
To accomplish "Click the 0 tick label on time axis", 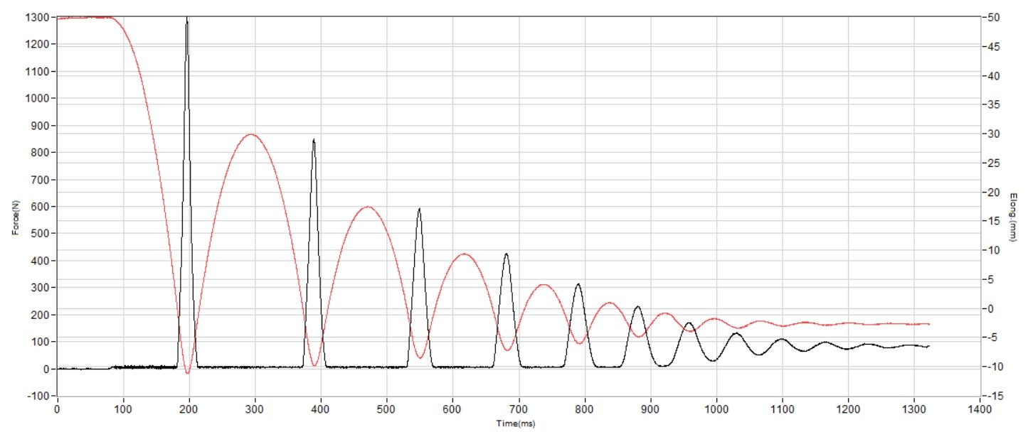I will [58, 410].
